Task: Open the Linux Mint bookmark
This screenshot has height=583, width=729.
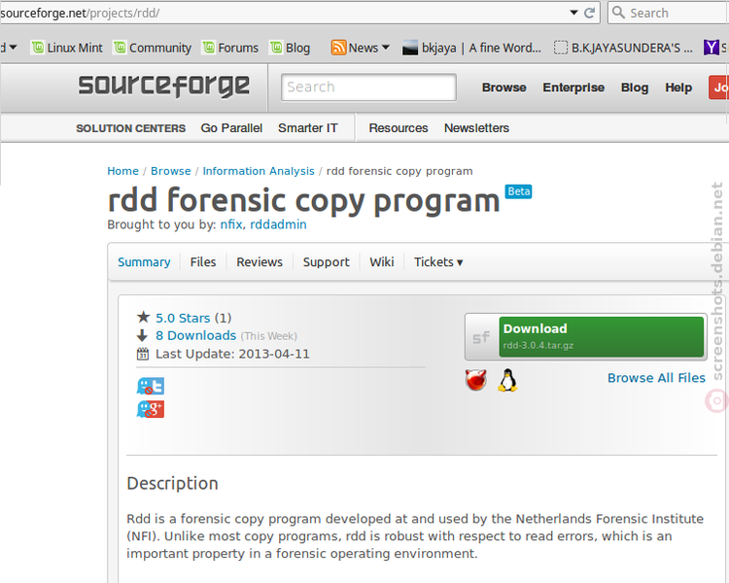Action: [x=67, y=48]
